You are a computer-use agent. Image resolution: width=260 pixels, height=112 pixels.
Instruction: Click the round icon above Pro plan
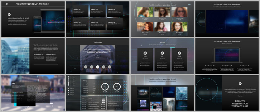[162, 53]
